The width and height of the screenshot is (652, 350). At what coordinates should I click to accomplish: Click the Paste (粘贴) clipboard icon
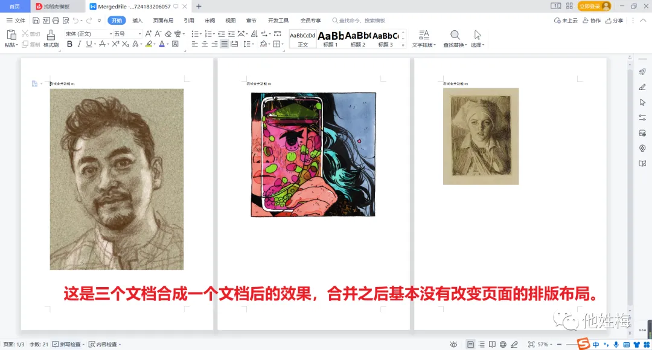pyautogui.click(x=11, y=35)
